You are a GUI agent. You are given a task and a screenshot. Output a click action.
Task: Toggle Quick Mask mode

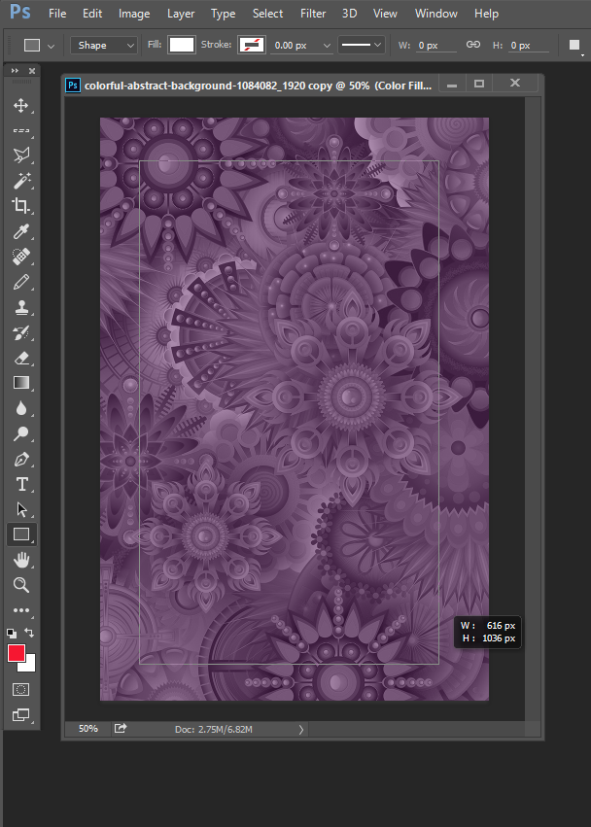21,689
